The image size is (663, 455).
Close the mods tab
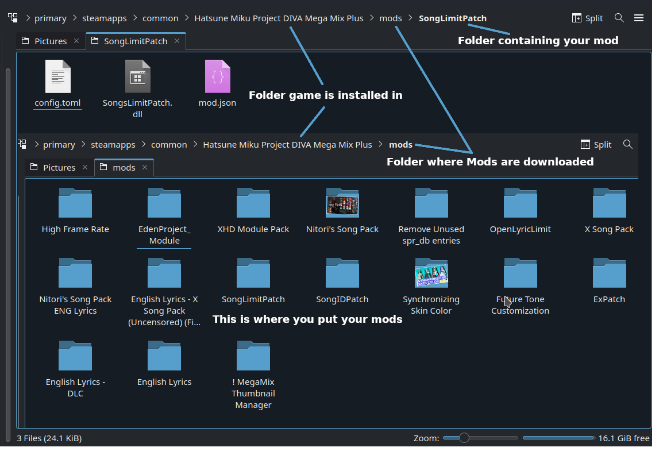pyautogui.click(x=145, y=167)
